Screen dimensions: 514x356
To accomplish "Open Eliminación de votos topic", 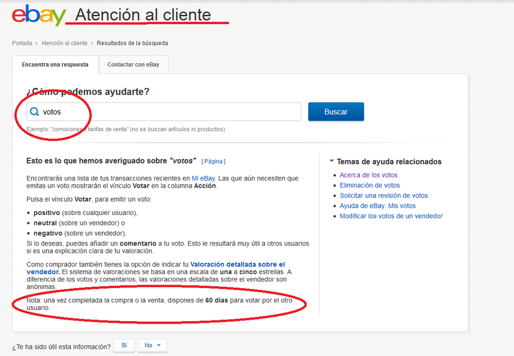I will [x=370, y=185].
